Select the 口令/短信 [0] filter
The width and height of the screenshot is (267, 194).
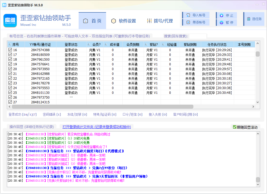(132, 114)
